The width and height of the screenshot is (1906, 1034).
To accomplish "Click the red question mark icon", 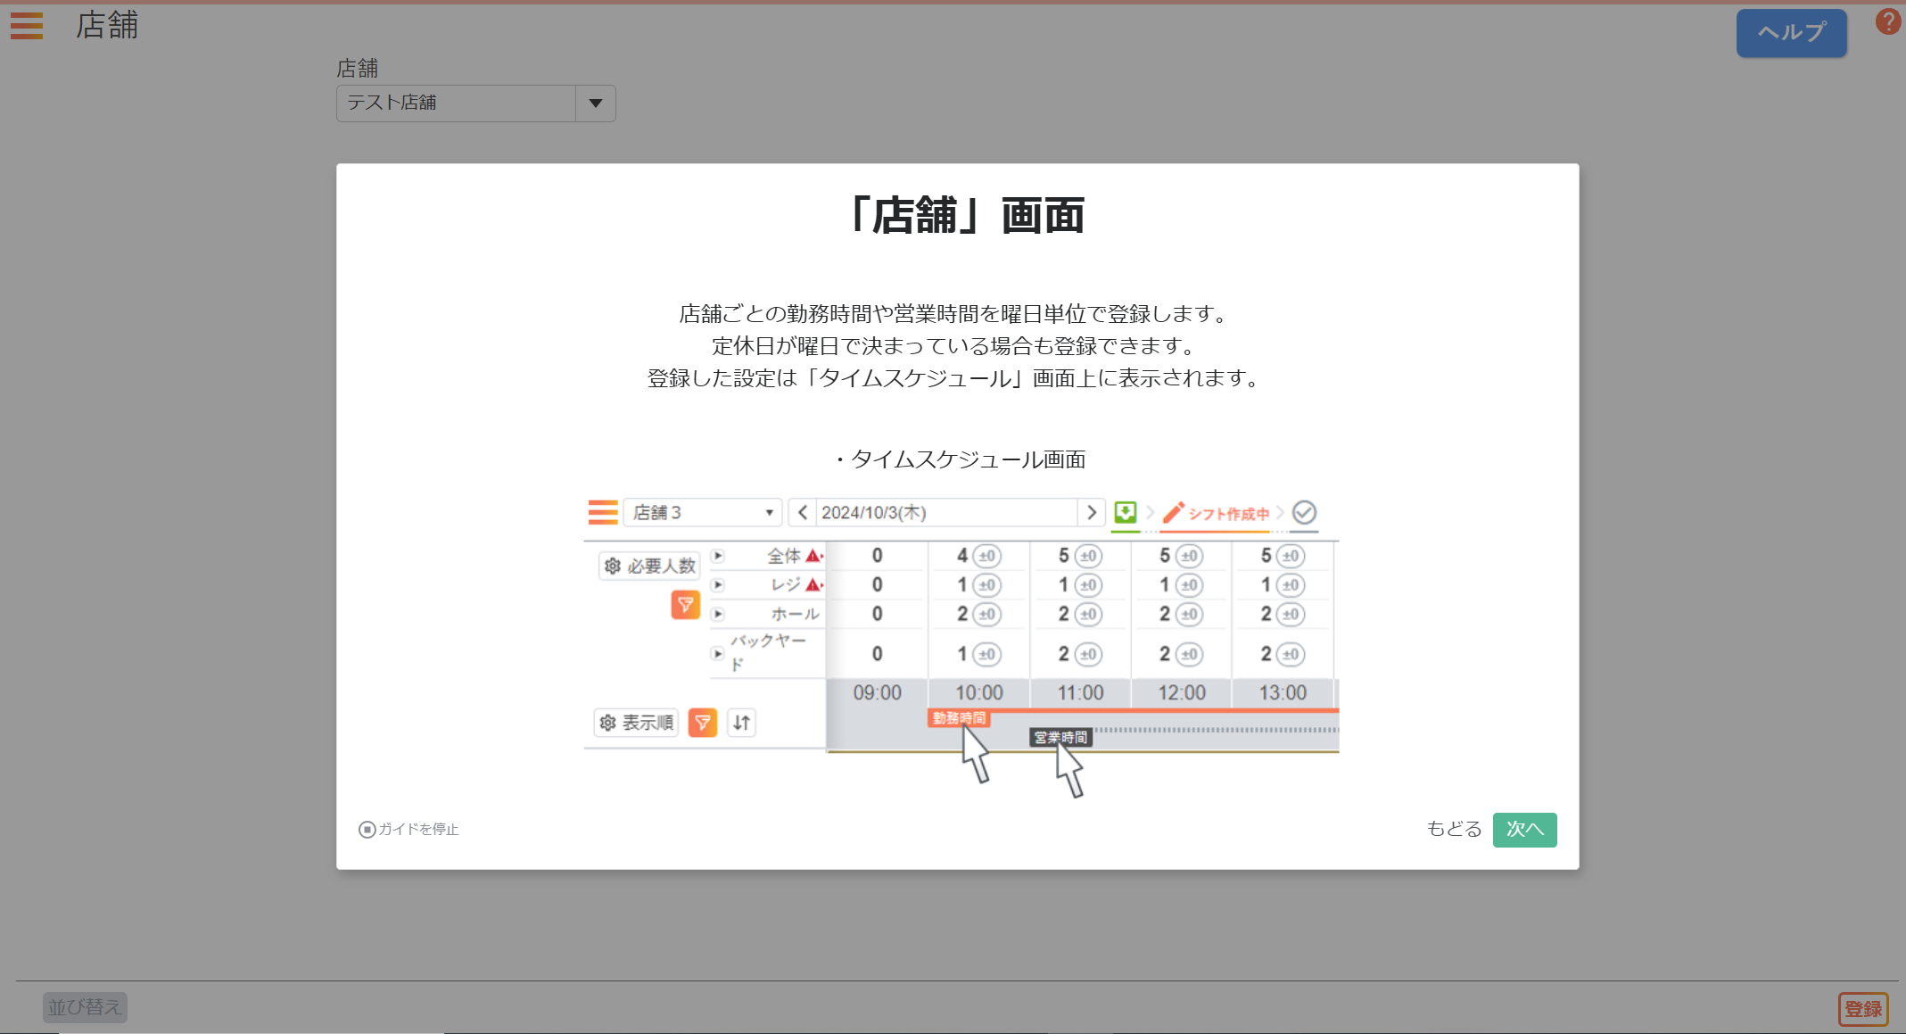I will click(x=1887, y=21).
